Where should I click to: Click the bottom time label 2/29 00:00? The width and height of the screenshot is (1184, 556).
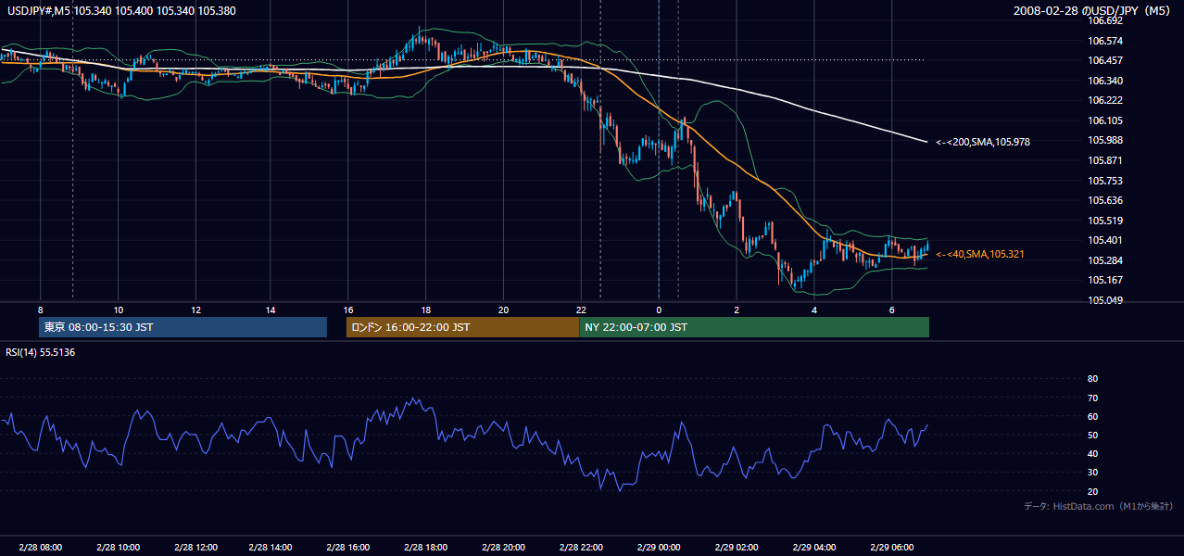click(x=659, y=548)
